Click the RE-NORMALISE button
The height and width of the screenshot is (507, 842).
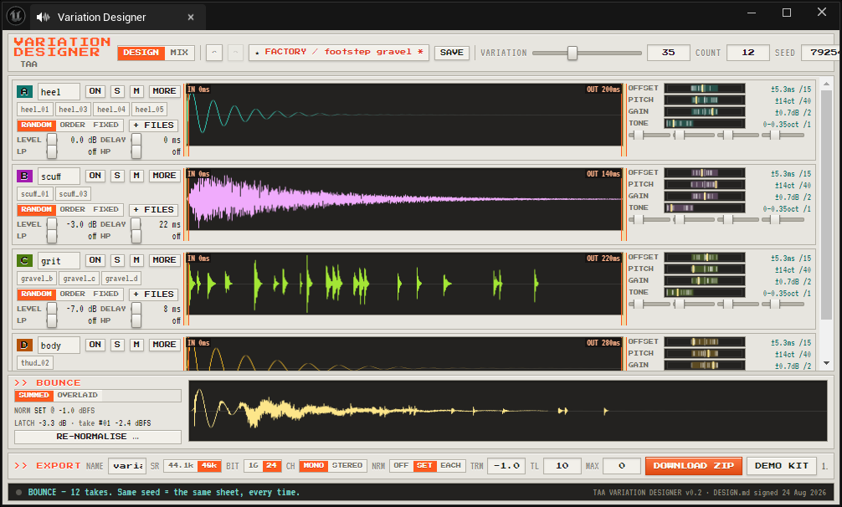98,437
